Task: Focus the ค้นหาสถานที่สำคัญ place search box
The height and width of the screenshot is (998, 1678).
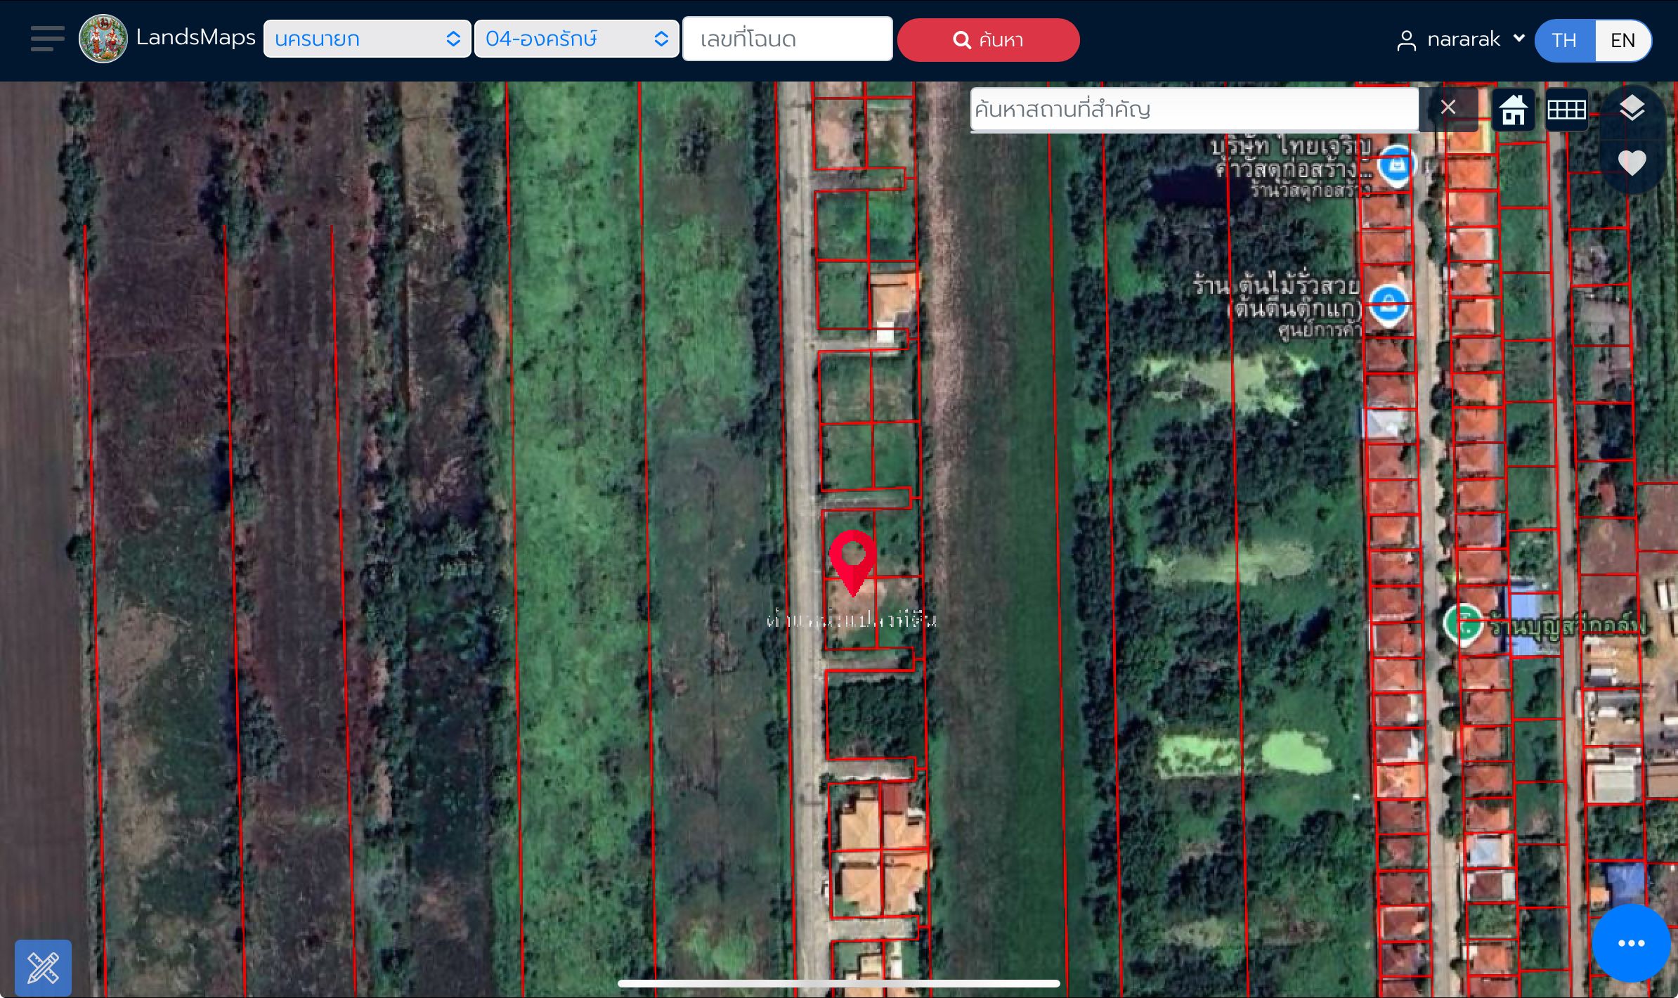Action: 1194,110
